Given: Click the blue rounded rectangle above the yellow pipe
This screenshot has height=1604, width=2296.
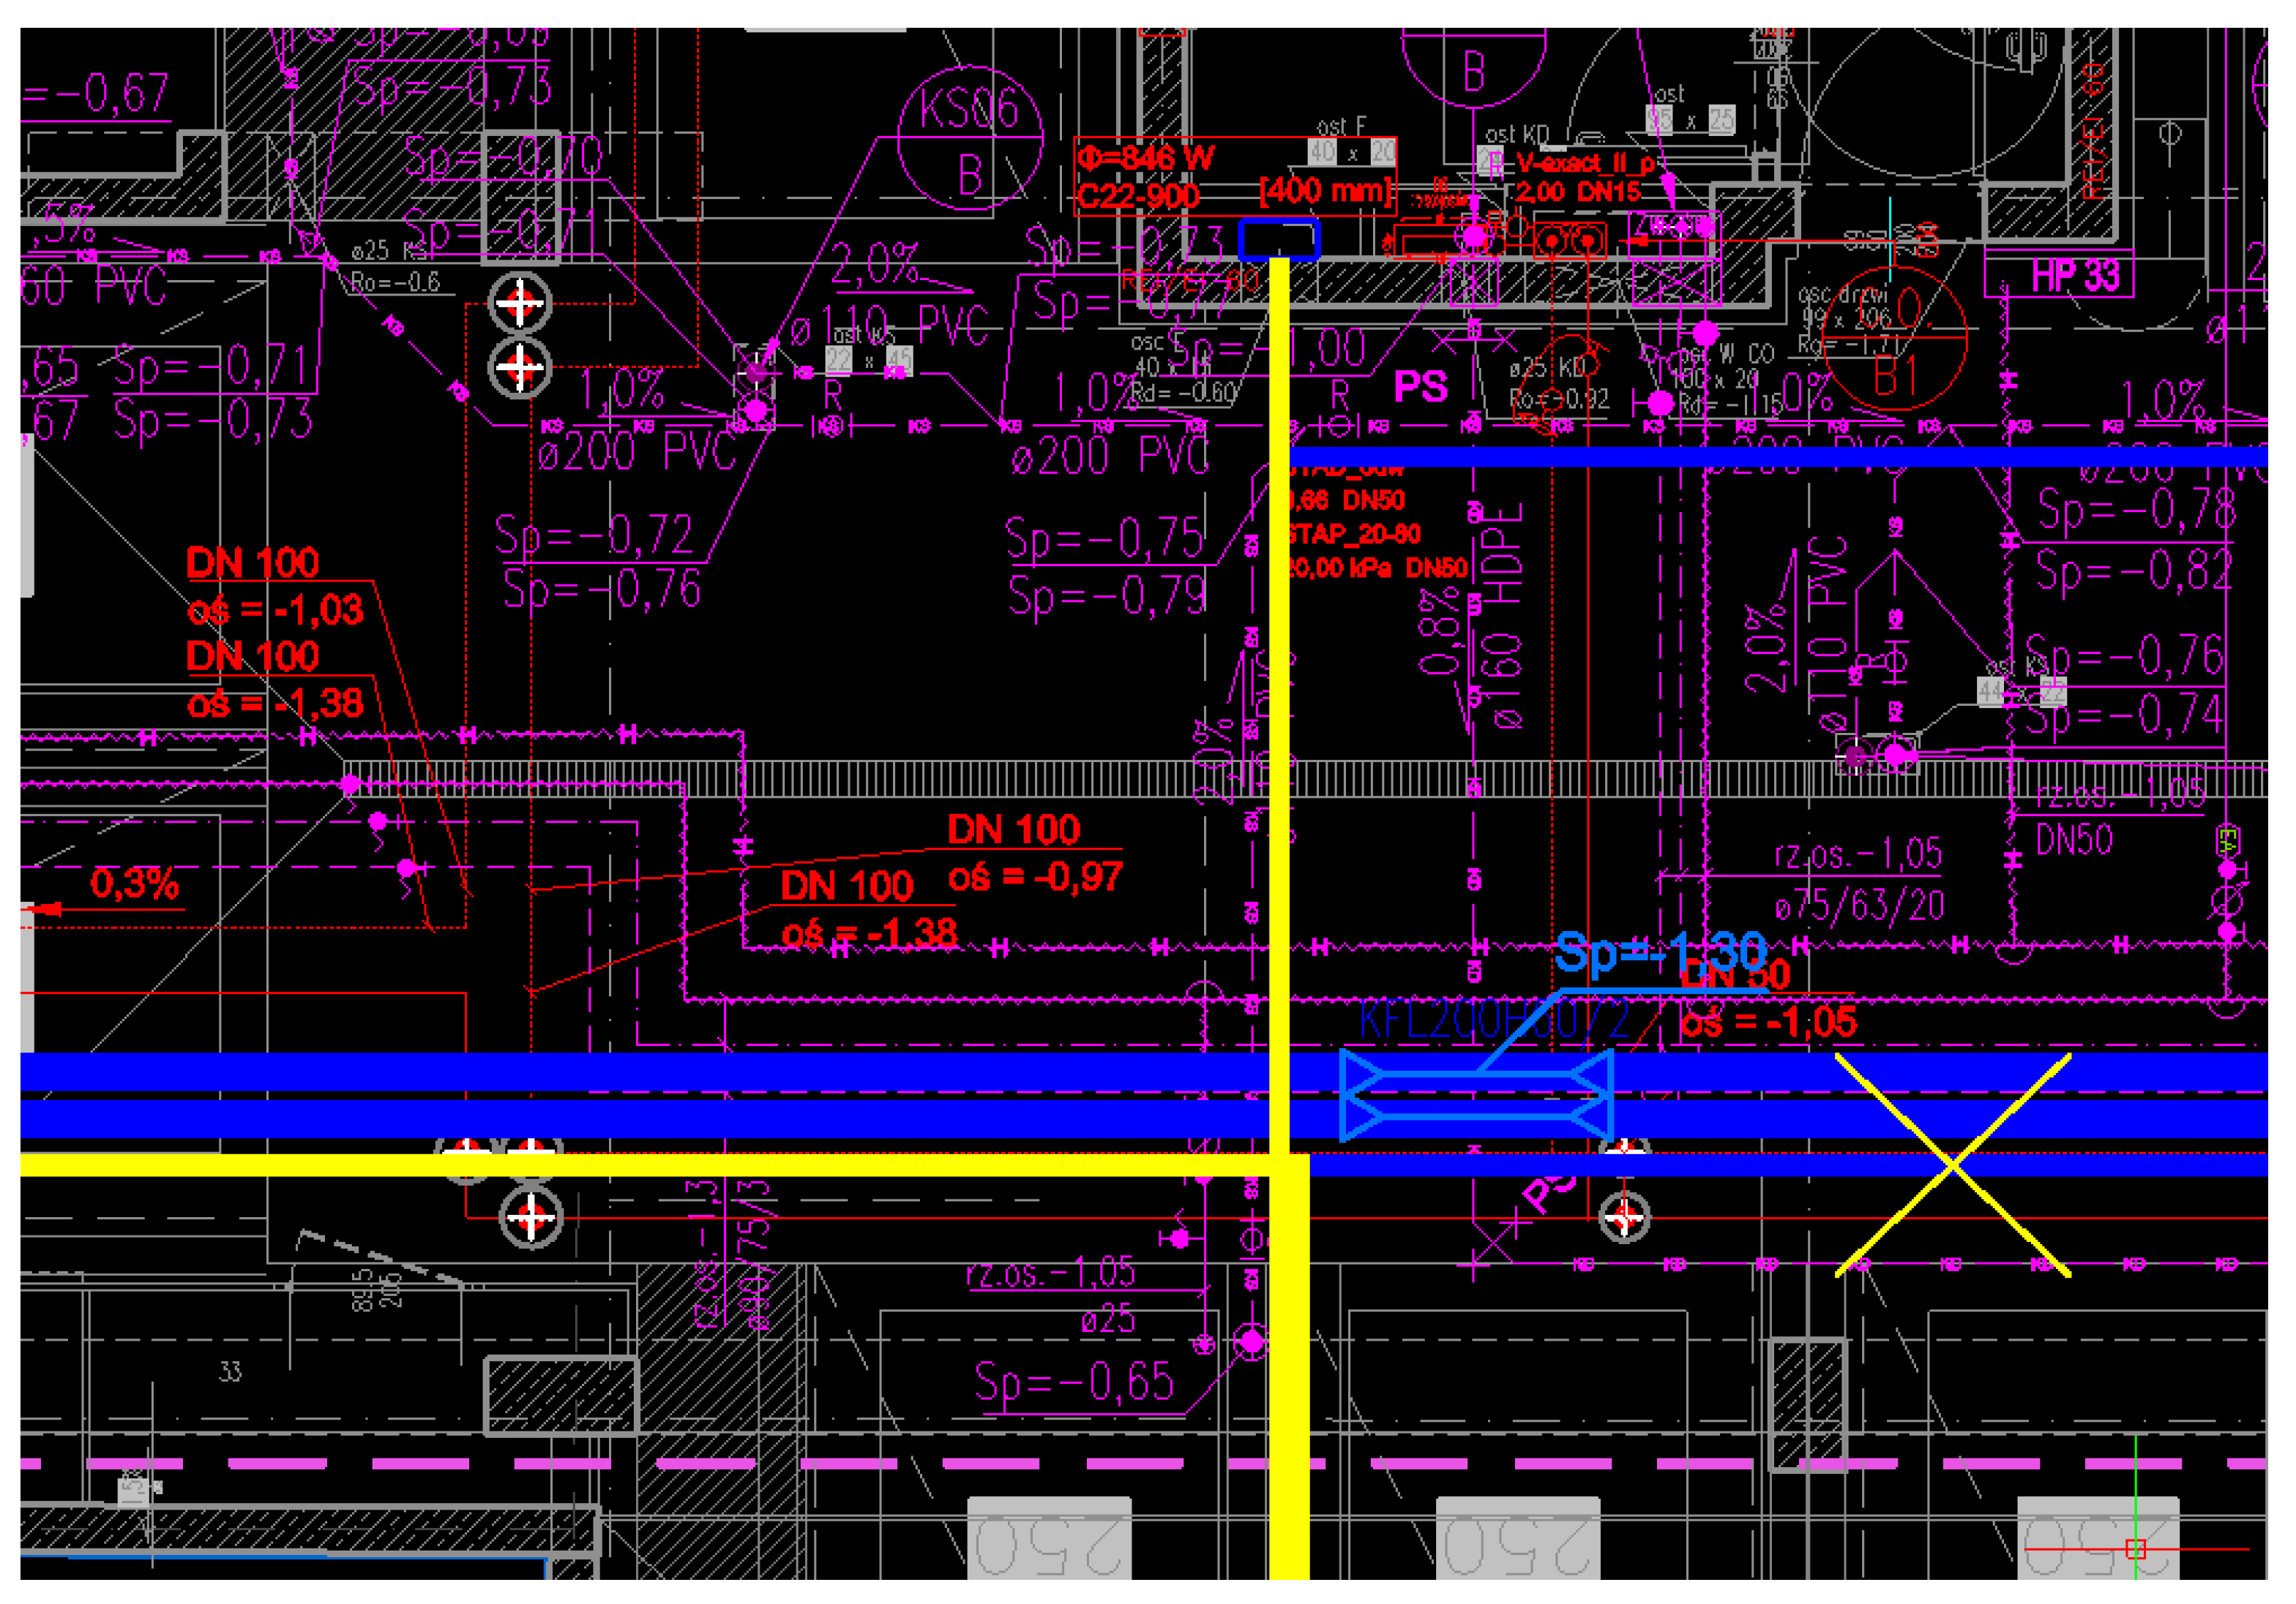Looking at the screenshot, I should click(x=1278, y=240).
